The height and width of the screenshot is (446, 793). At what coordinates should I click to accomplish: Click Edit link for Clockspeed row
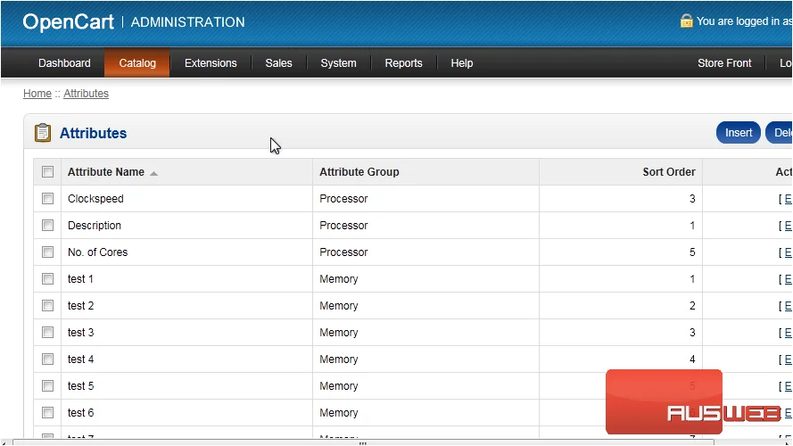coord(788,199)
